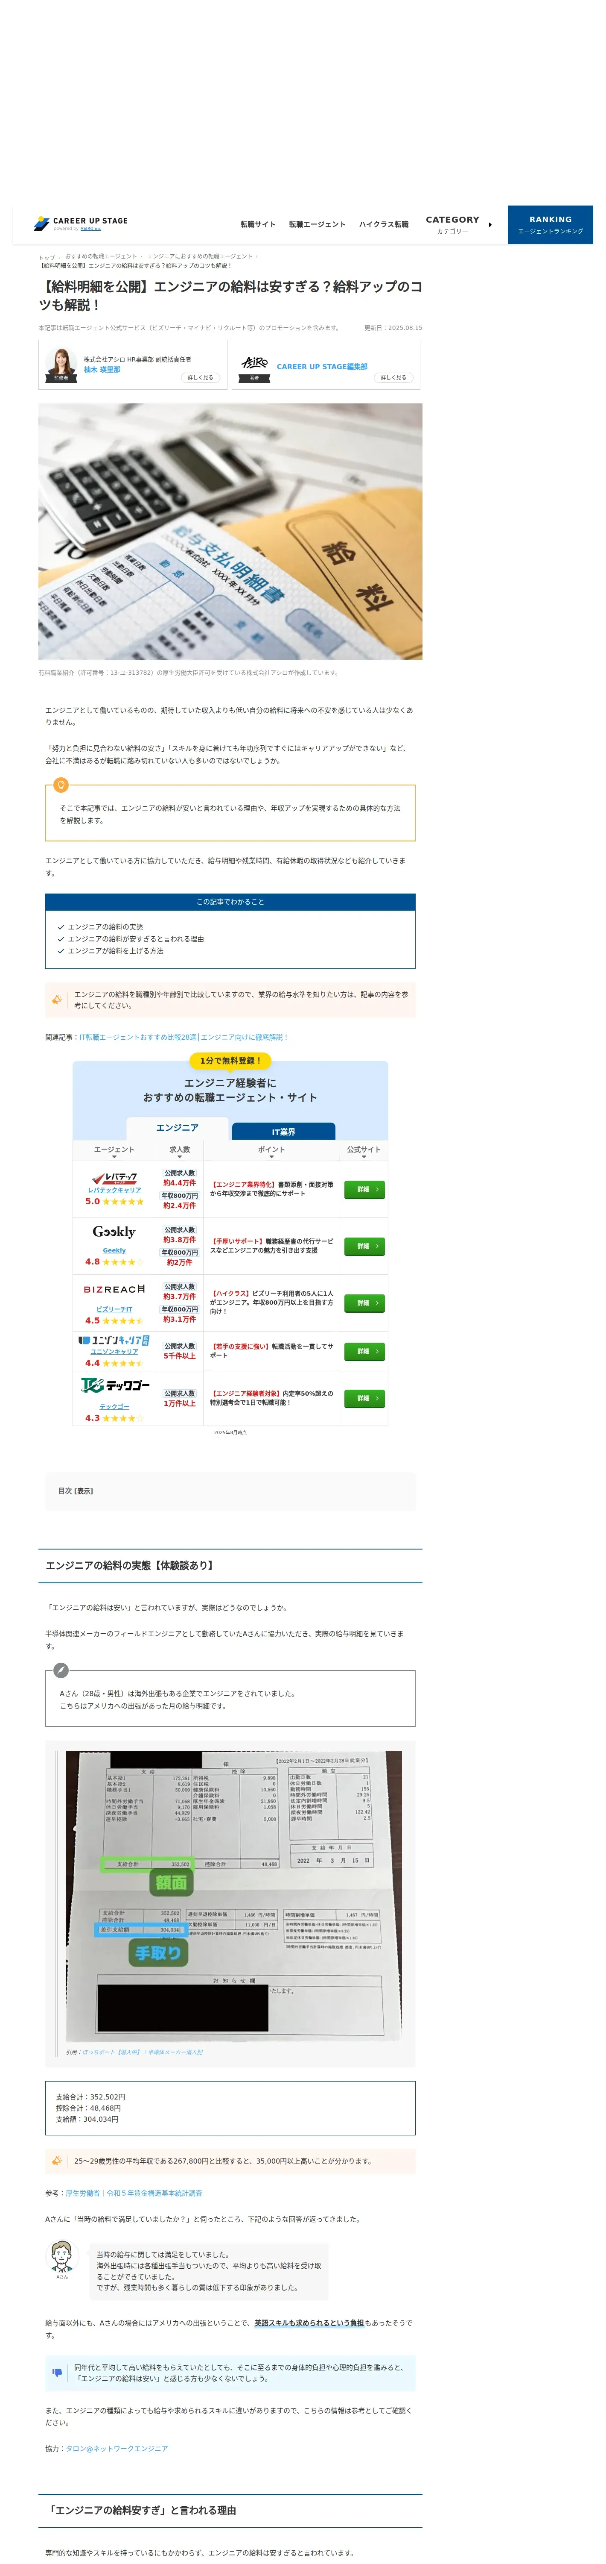Viewport: 606px width, 2564px height.
Task: Click the payslip hero image
Action: [x=230, y=532]
